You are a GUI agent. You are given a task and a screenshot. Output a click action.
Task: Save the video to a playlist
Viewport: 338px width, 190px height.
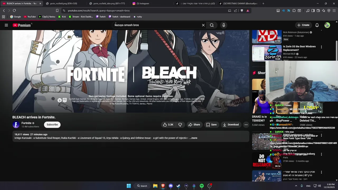point(211,125)
